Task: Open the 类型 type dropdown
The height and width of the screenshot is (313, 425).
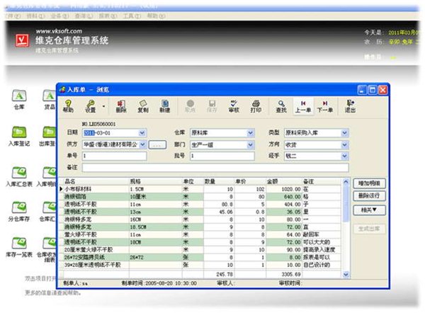Action: click(344, 133)
